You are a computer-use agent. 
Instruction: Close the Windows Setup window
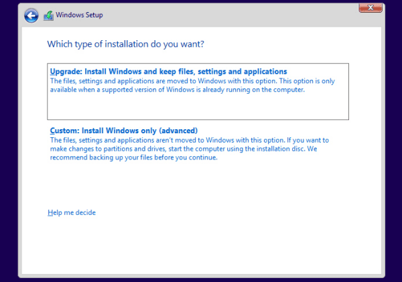pos(371,7)
